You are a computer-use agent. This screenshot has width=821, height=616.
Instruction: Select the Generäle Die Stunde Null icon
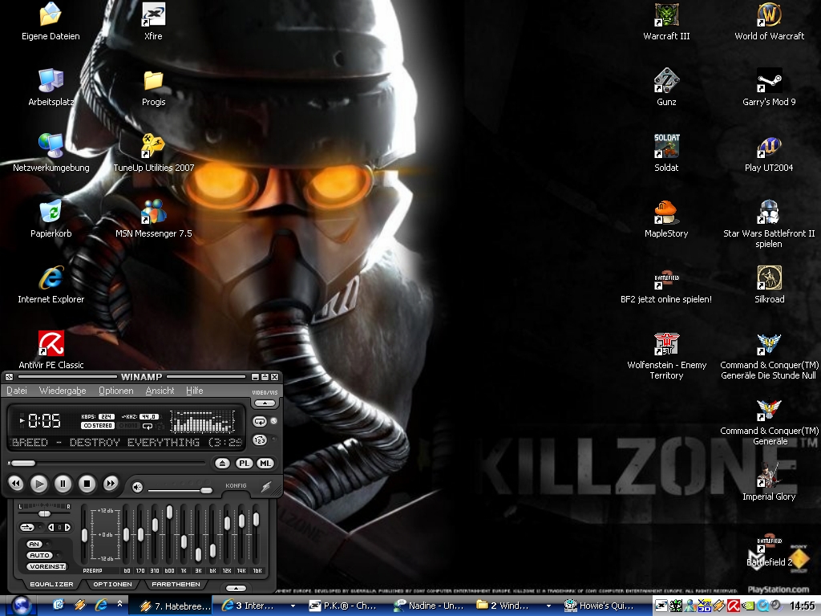coord(769,356)
